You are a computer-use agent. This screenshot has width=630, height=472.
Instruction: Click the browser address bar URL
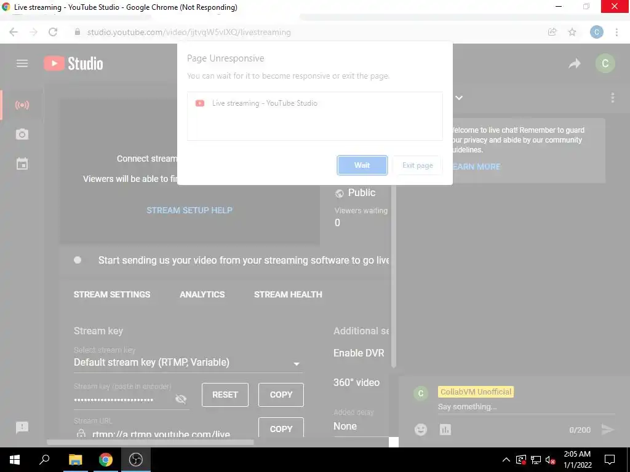[x=189, y=32]
